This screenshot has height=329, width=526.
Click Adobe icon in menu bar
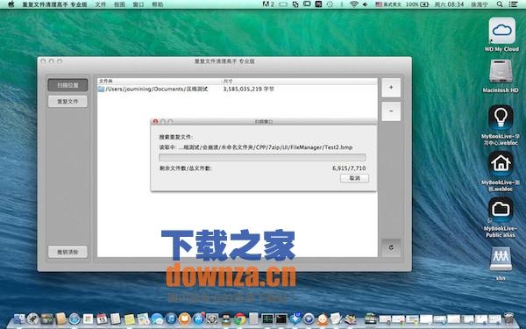[268, 4]
